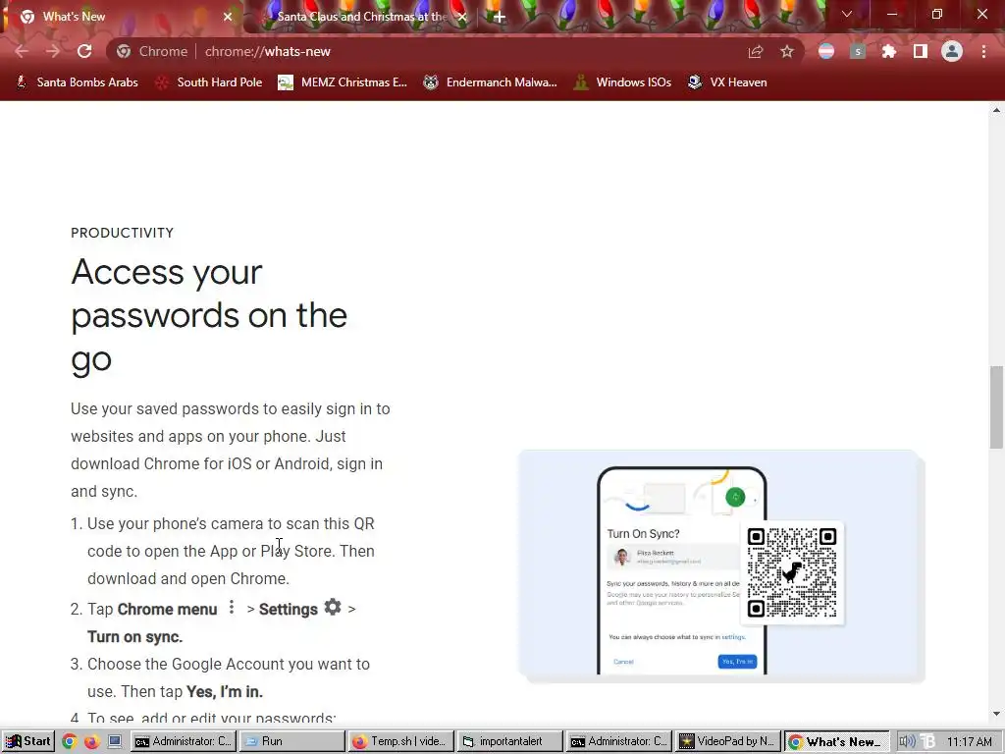The width and height of the screenshot is (1005, 754).
Task: Bookmark this page with the star icon
Action: point(787,51)
